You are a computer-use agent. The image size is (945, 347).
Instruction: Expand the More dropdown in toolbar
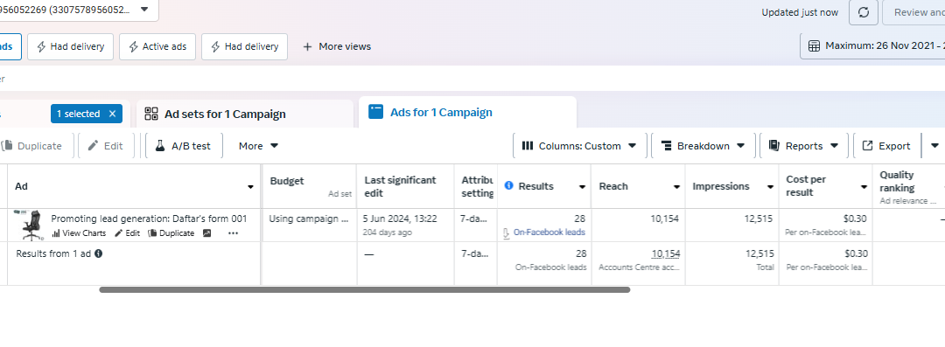click(258, 146)
